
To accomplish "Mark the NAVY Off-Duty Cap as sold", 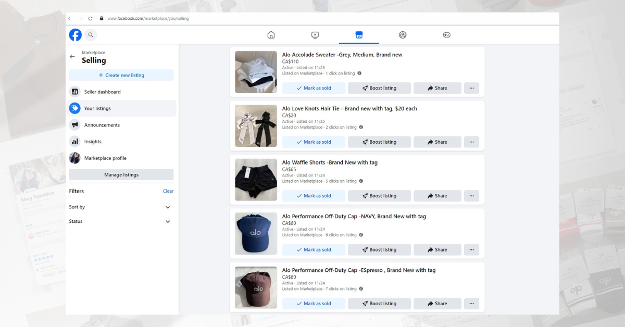I will [314, 249].
